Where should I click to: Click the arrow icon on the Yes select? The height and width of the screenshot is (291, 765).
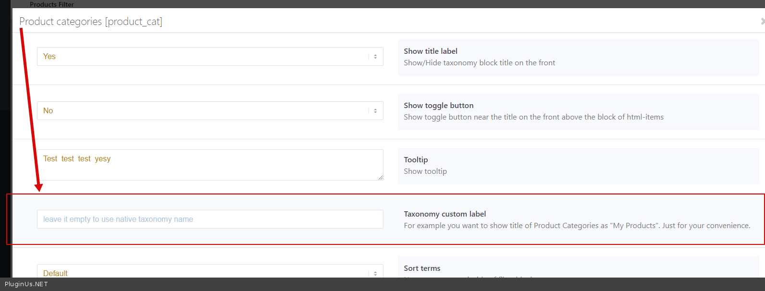click(375, 57)
